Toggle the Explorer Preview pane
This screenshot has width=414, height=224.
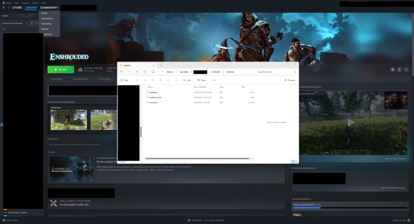(289, 80)
